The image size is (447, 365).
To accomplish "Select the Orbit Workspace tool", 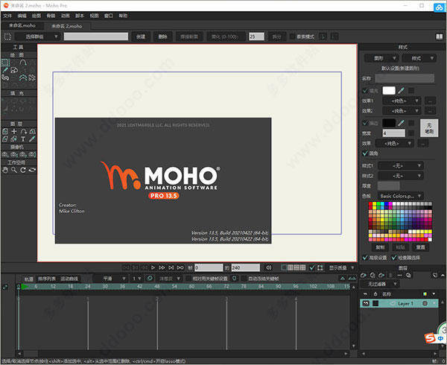I will click(32, 170).
